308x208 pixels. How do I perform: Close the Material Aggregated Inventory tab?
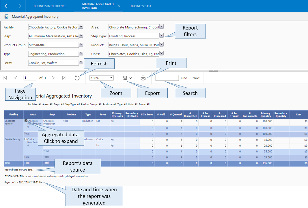click(119, 6)
